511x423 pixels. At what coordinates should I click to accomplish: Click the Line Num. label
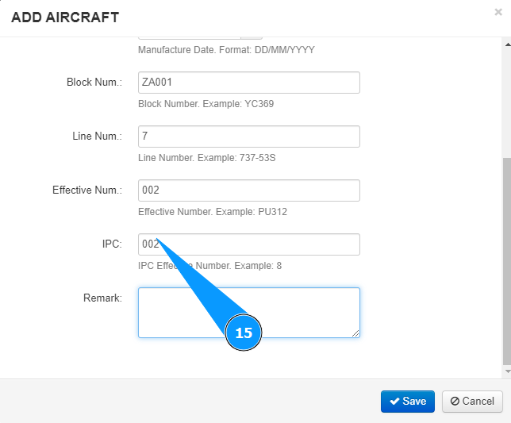97,137
